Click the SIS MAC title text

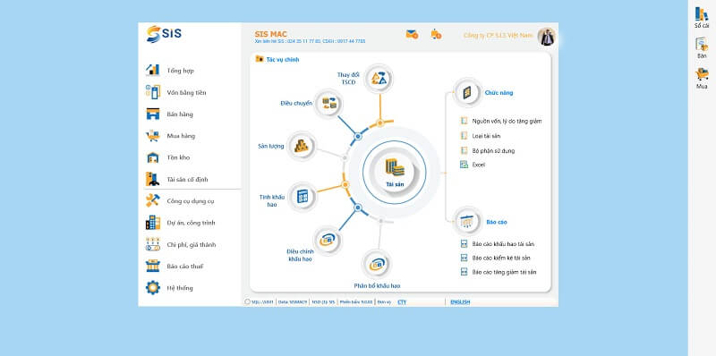click(271, 34)
